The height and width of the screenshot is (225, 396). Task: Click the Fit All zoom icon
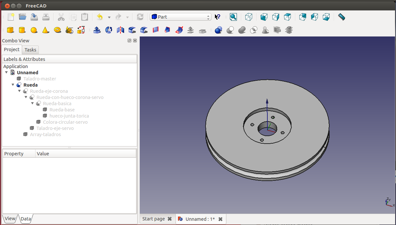(233, 17)
